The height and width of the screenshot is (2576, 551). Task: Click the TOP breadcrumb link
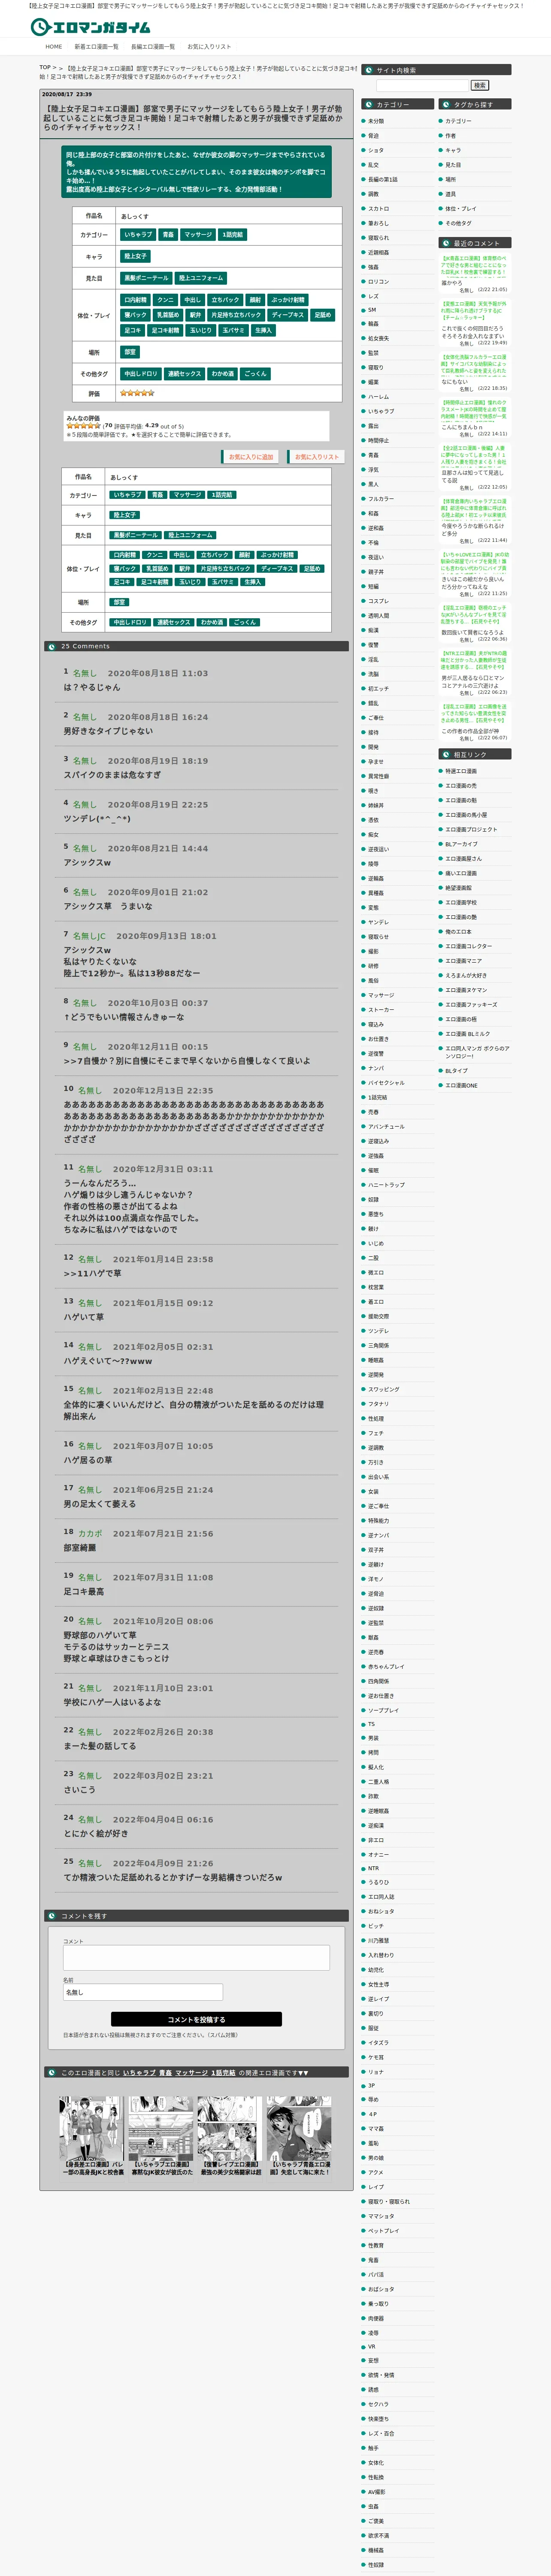(45, 68)
